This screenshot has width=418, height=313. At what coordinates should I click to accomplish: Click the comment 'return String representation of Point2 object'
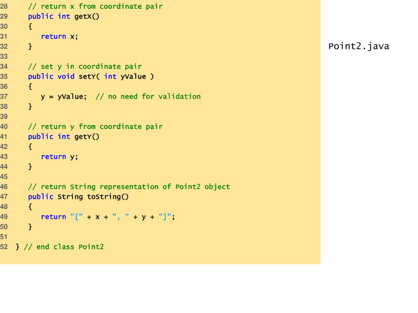pyautogui.click(x=129, y=187)
